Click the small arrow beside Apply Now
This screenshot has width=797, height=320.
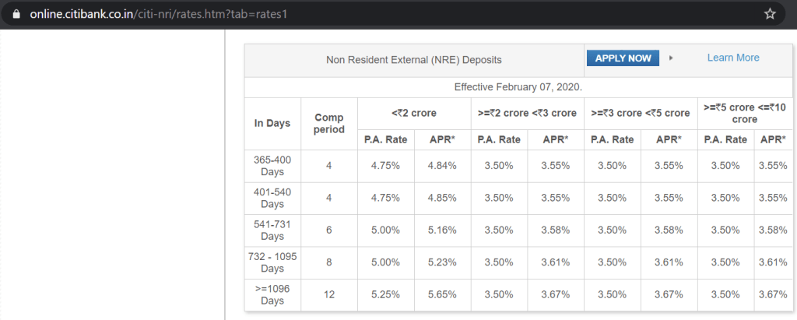click(x=671, y=58)
